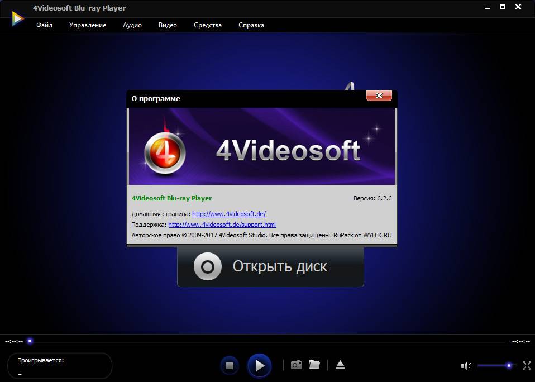
Task: Mute audio via the speaker icon
Action: (x=466, y=366)
